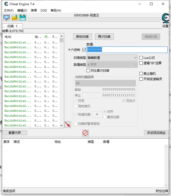
Task: Click the red clear list circle icon
Action: click(x=85, y=133)
